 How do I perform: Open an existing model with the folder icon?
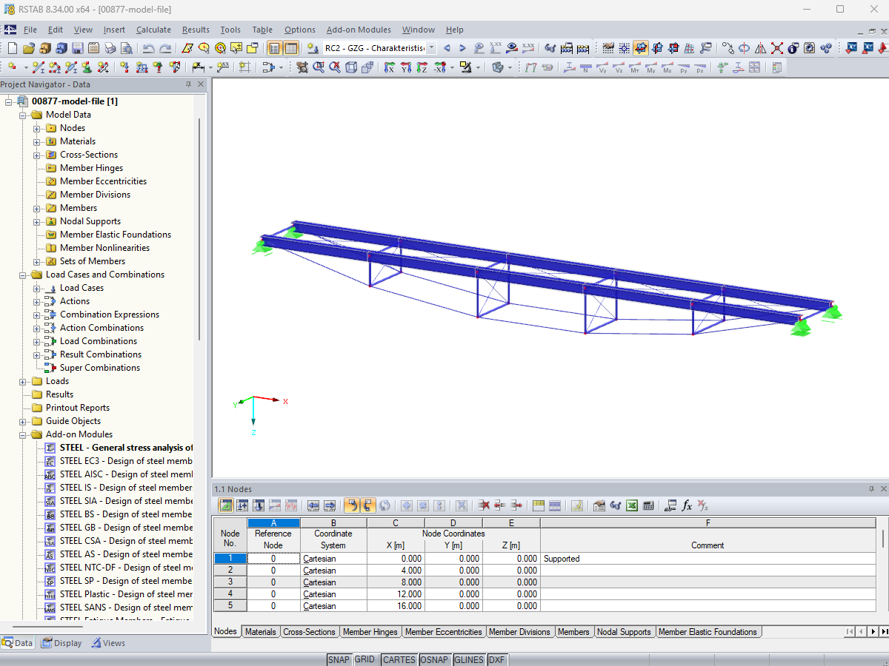(x=29, y=48)
